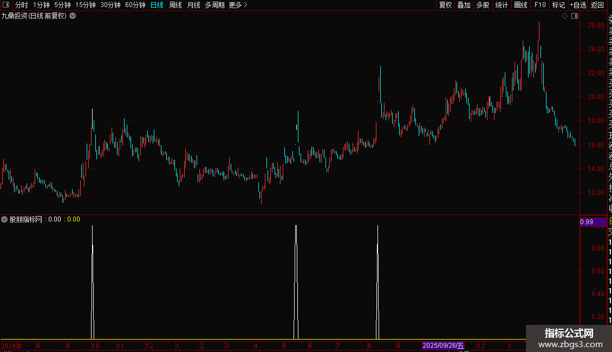Click the 返回 back button
This screenshot has height=352, width=612.
[597, 5]
